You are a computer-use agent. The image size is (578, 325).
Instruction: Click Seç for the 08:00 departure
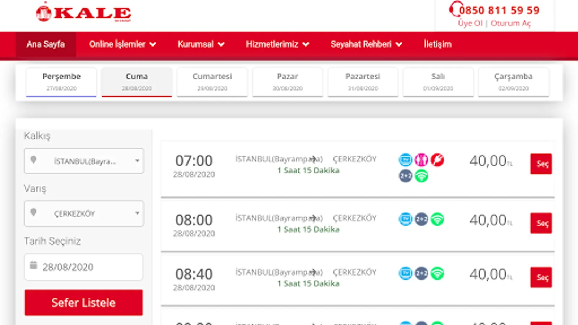point(541,223)
